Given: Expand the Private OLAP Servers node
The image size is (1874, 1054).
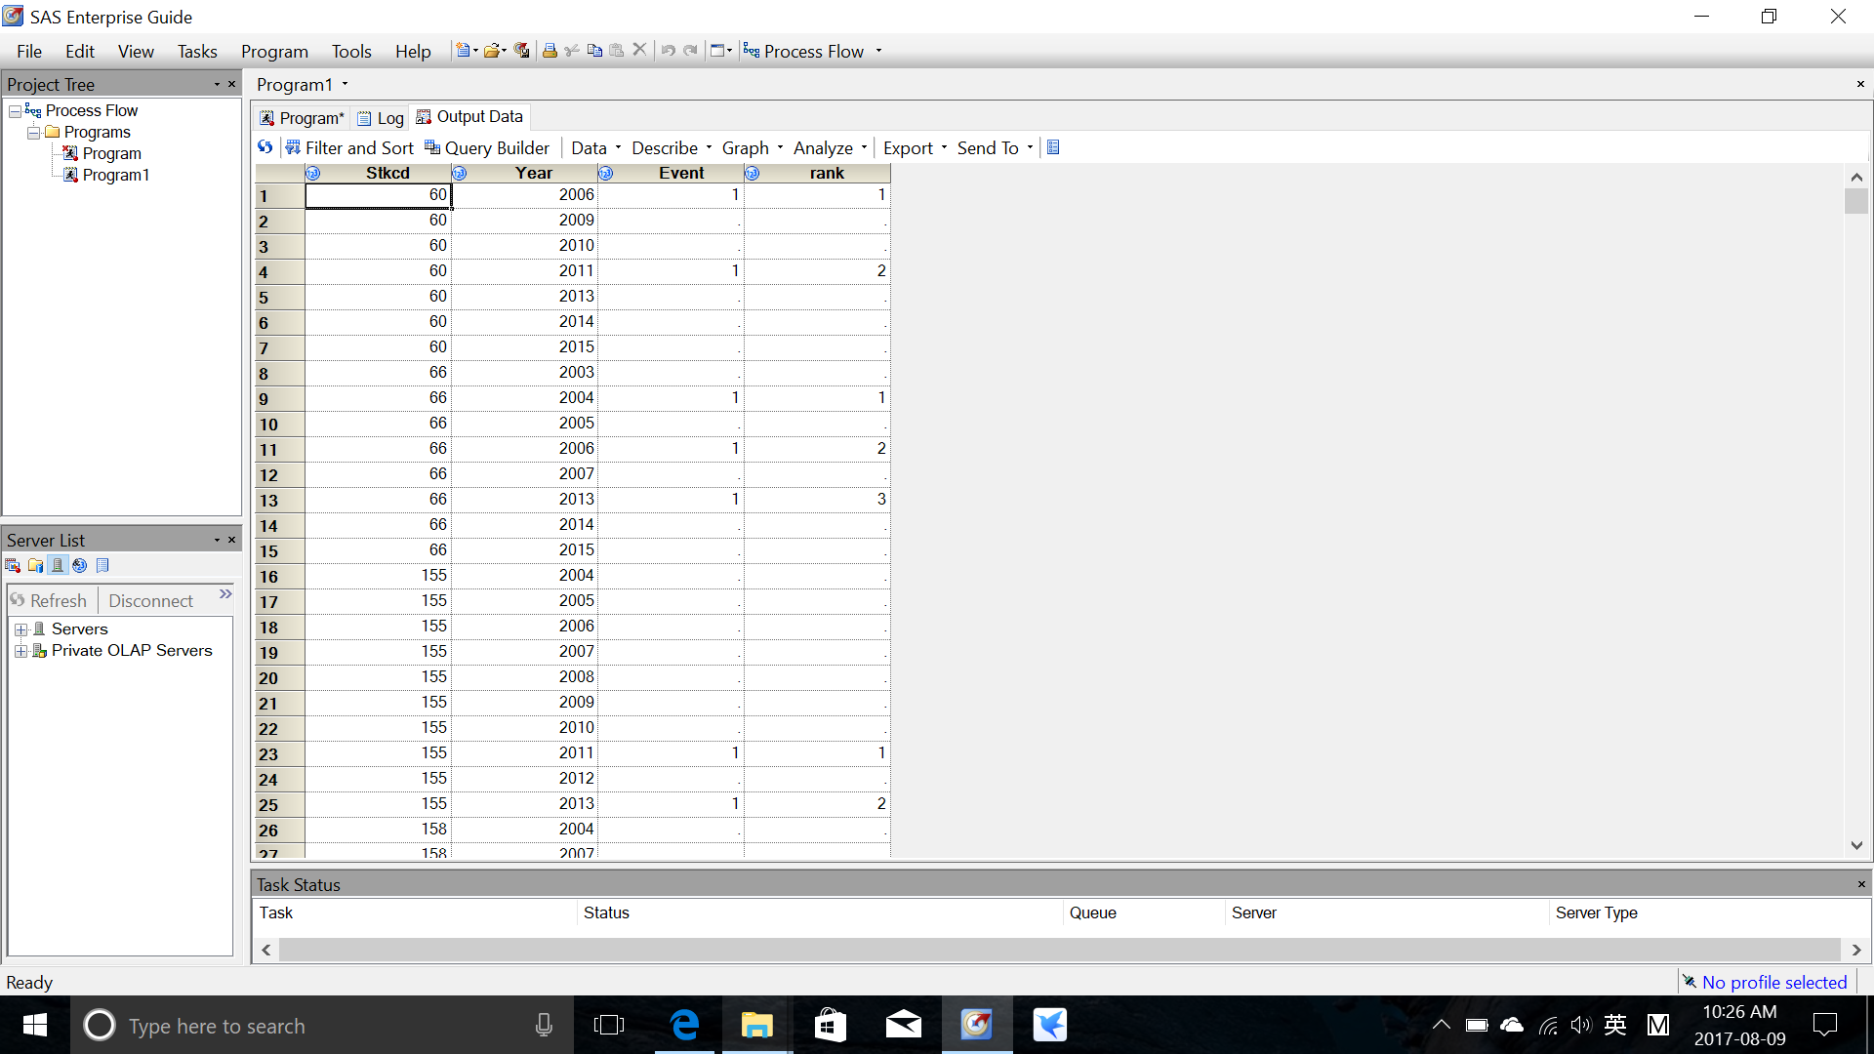Looking at the screenshot, I should (20, 651).
